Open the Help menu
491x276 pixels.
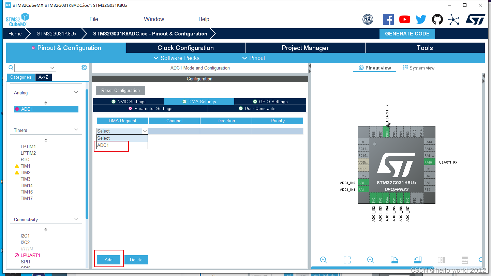coord(204,19)
